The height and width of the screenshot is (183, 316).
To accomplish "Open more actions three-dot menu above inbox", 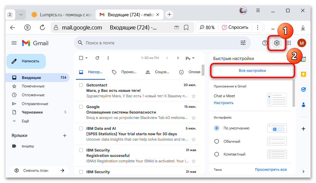I will 108,58.
